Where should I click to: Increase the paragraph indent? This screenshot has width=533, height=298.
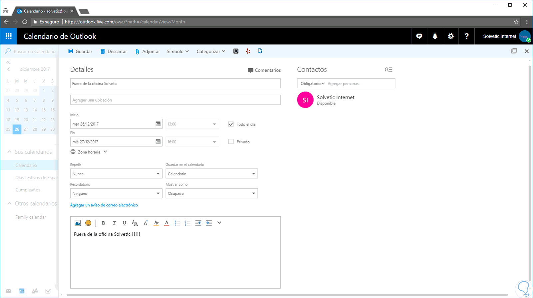(209, 223)
